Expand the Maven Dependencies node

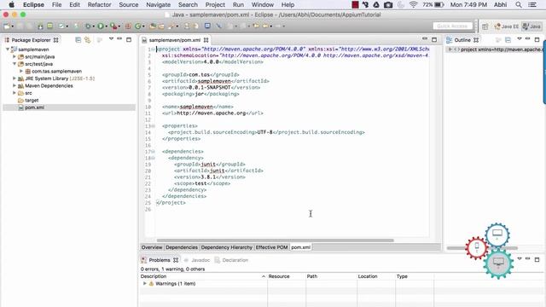pyautogui.click(x=15, y=85)
